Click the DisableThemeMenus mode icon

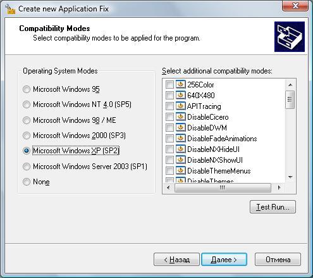coord(180,170)
